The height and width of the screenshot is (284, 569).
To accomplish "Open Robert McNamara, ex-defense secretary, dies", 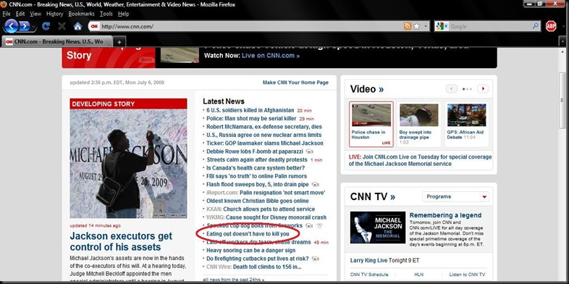I will [x=264, y=127].
